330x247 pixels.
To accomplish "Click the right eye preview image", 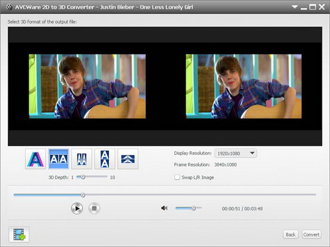I will tap(244, 86).
